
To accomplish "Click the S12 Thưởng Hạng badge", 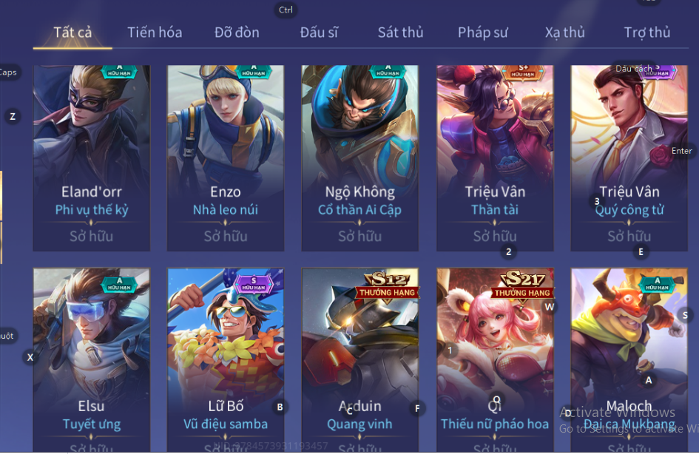I will click(x=387, y=286).
